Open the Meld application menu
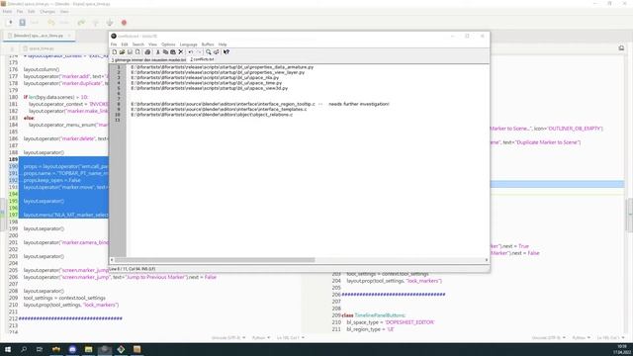The image size is (633, 356). point(7,12)
